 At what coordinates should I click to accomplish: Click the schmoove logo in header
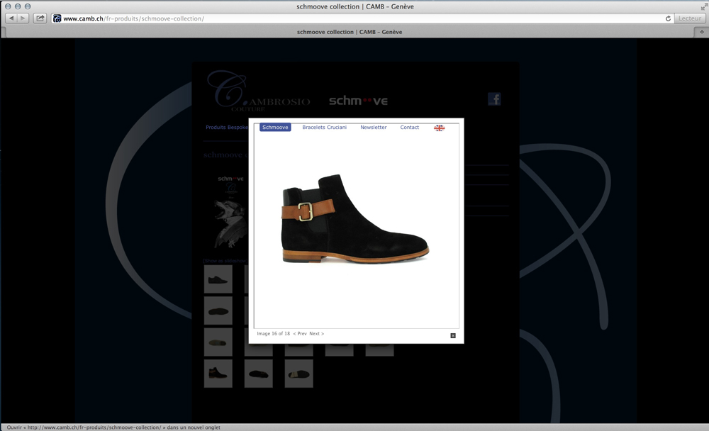click(x=358, y=101)
